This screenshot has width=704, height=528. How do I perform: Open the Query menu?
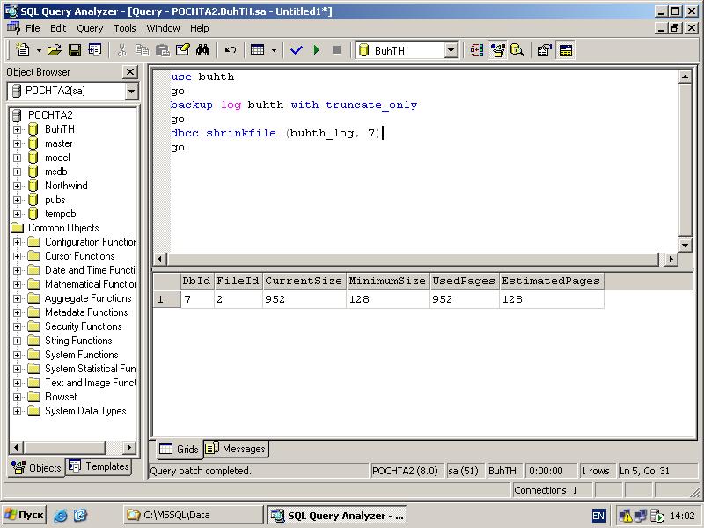tap(90, 28)
